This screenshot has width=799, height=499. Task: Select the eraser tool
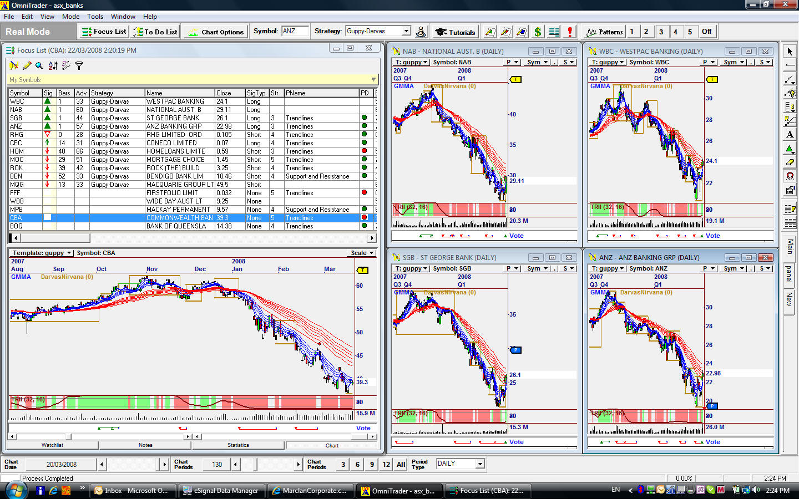[790, 162]
